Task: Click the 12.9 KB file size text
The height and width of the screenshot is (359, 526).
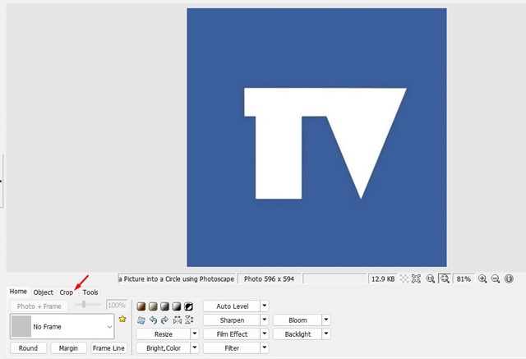Action: [383, 278]
